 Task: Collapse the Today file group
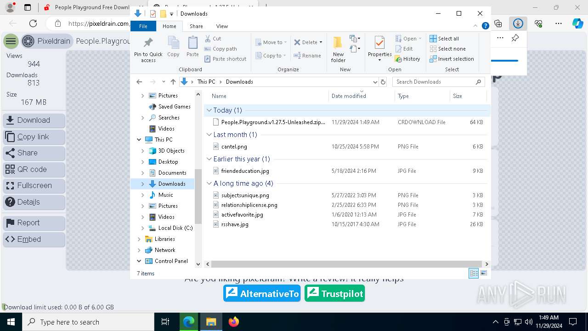click(209, 110)
